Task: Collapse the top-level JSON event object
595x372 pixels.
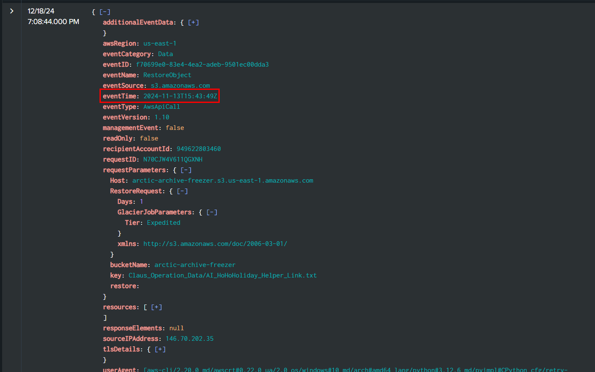Action: [x=105, y=12]
